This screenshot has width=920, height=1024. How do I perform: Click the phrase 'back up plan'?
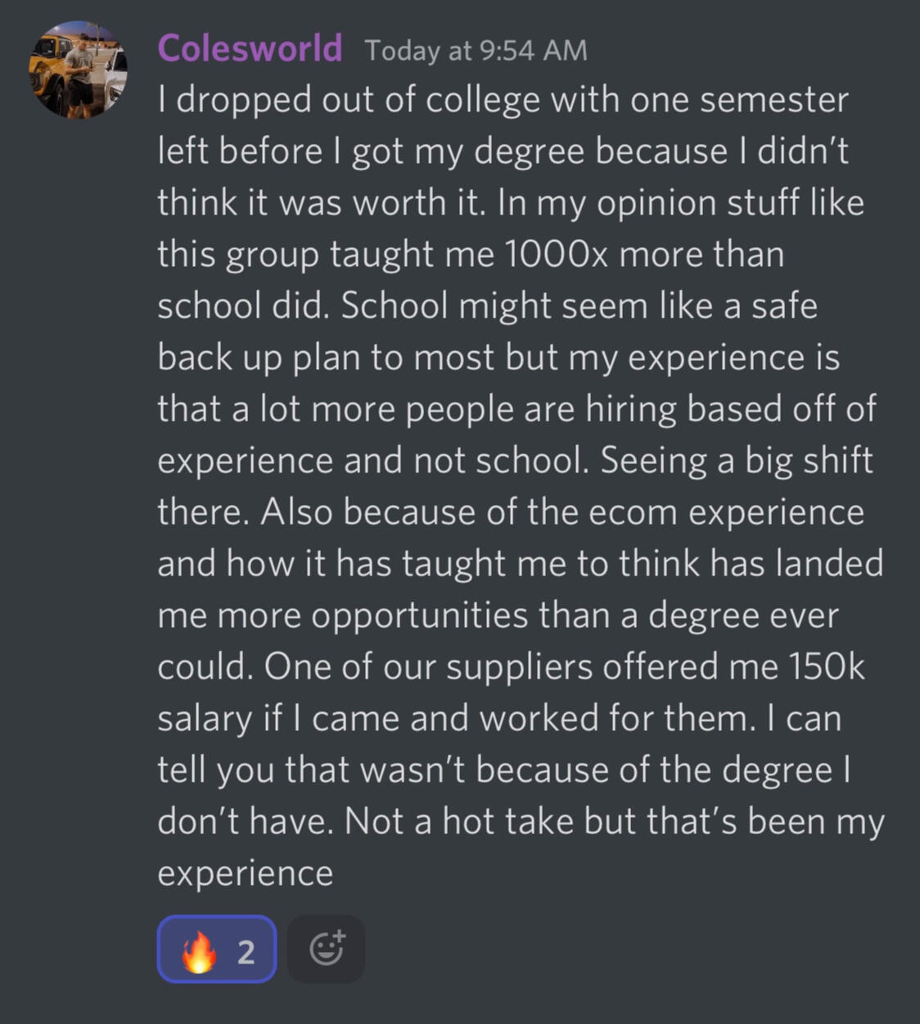coord(259,358)
